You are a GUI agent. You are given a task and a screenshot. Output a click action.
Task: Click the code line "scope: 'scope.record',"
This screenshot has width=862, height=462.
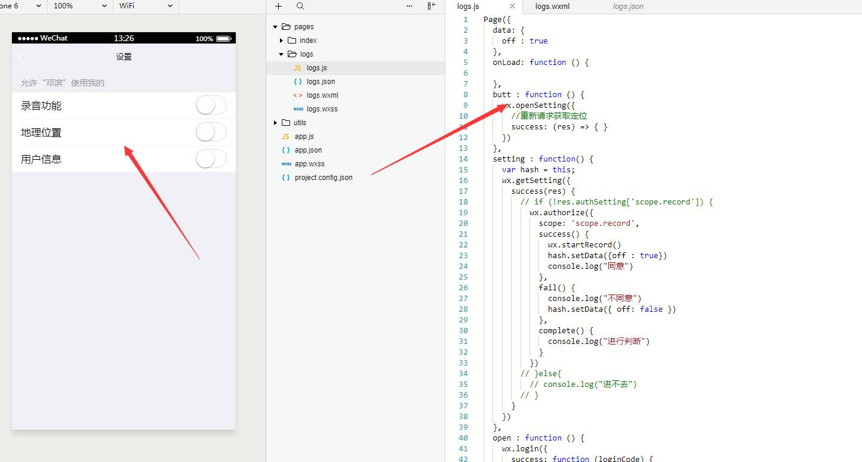(589, 224)
